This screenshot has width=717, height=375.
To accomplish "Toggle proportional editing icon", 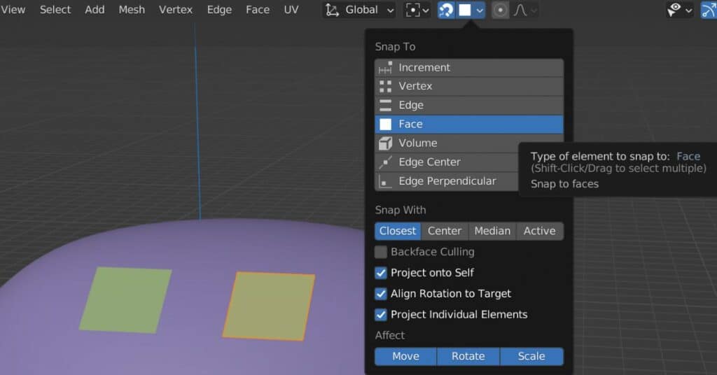I will click(x=500, y=10).
